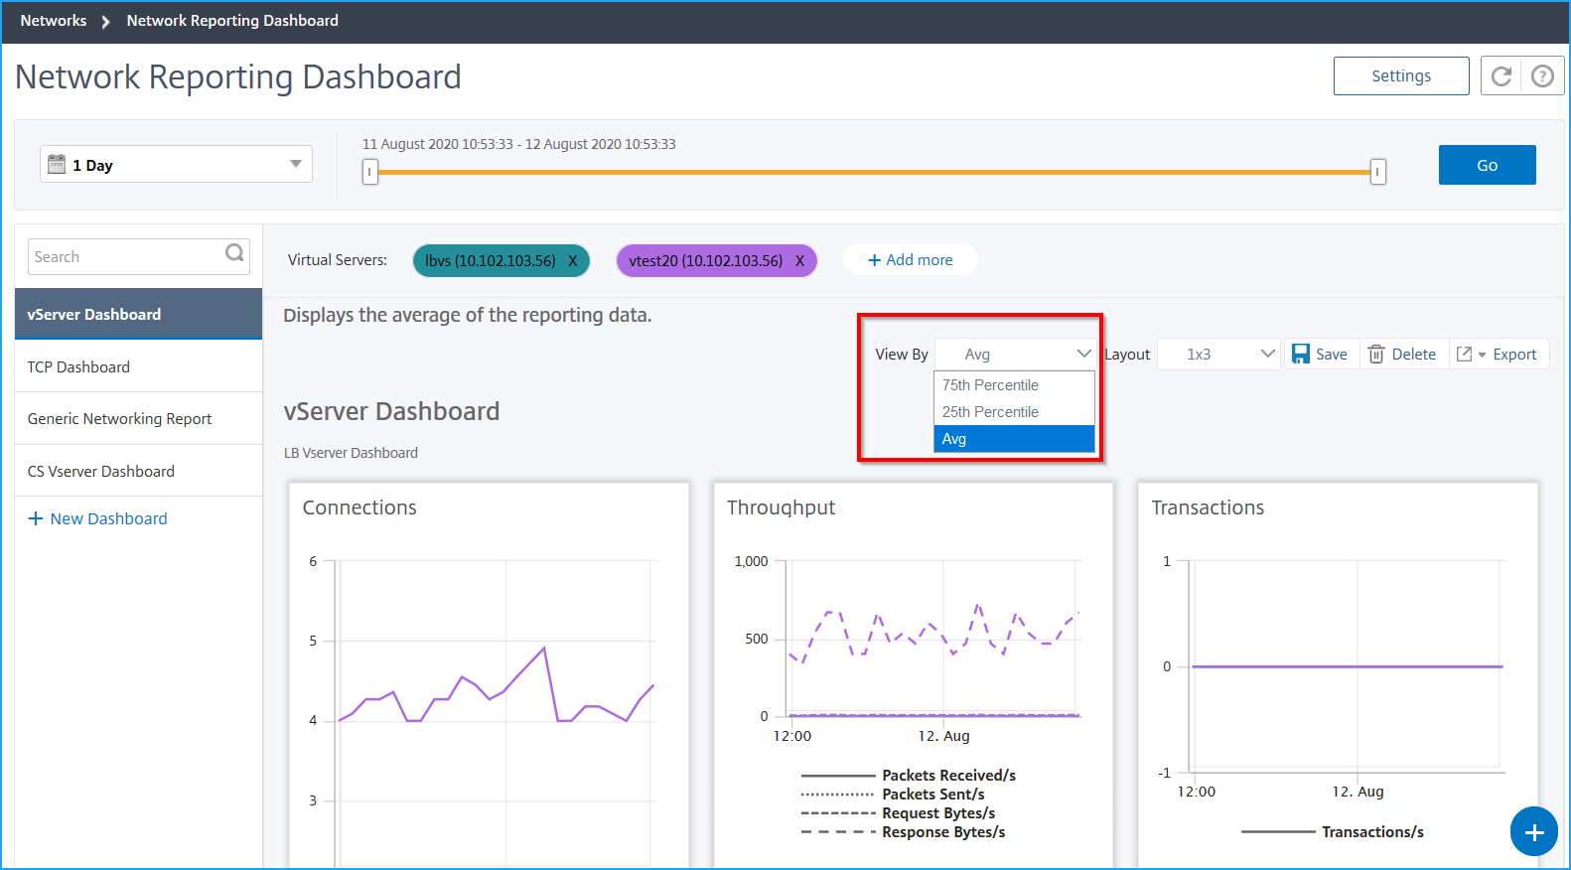Image resolution: width=1571 pixels, height=870 pixels.
Task: Click the date range text above slider
Action: tap(518, 144)
